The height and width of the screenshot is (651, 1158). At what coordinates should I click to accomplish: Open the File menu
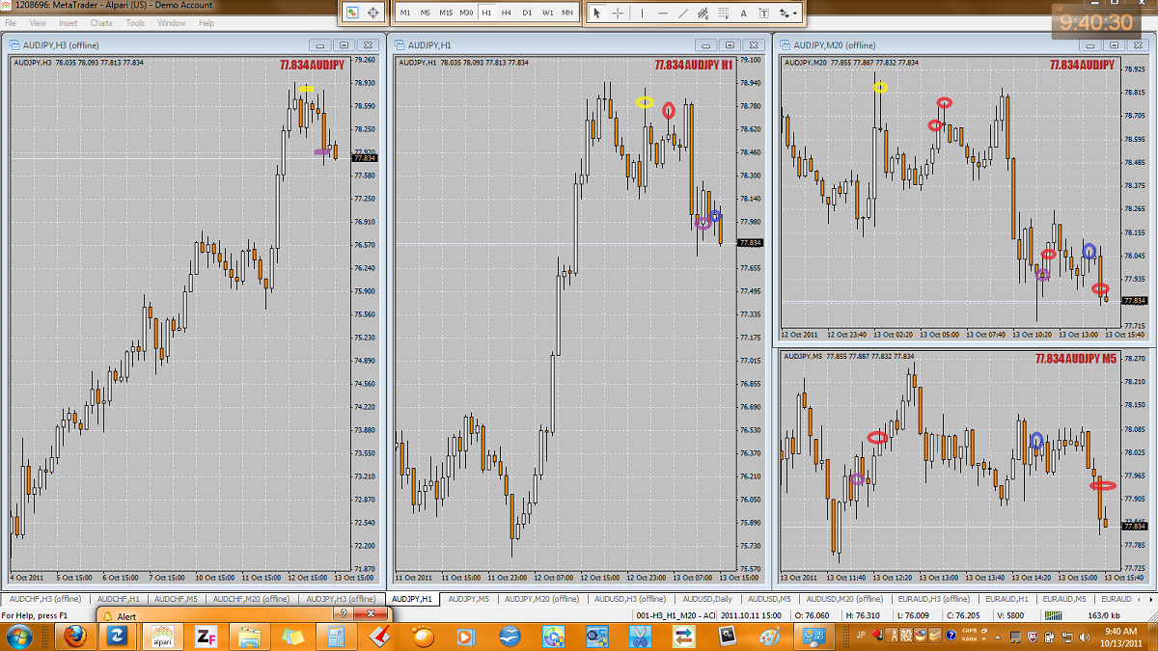click(x=13, y=22)
